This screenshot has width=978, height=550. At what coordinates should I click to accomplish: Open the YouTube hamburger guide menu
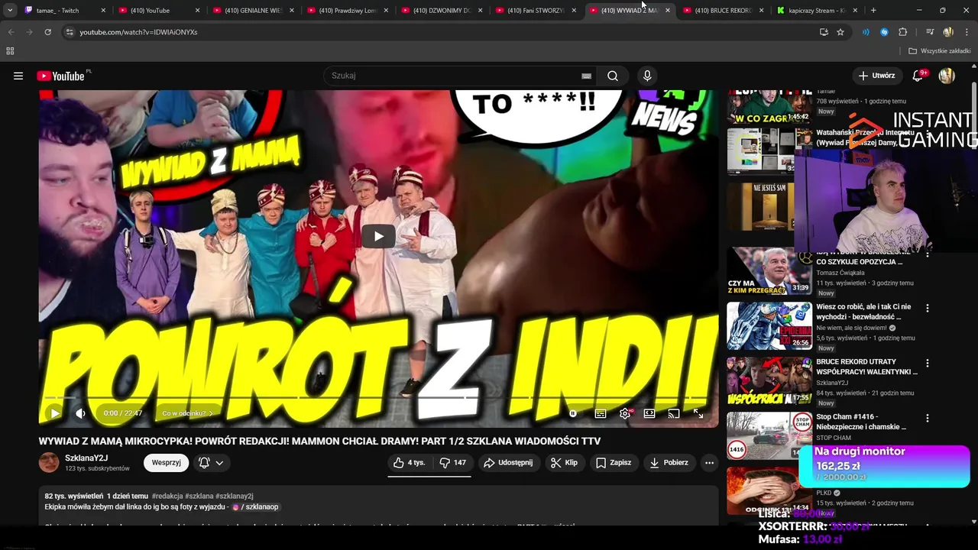(18, 76)
